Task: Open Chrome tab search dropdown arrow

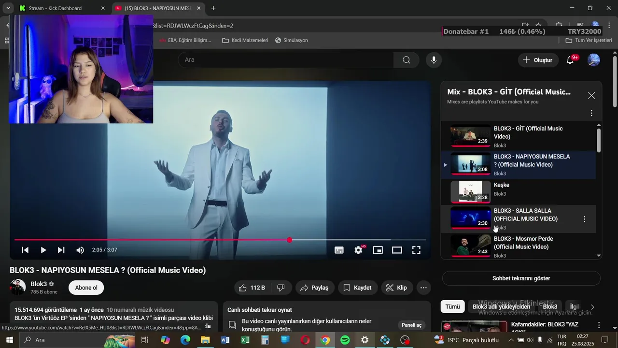Action: (x=8, y=8)
